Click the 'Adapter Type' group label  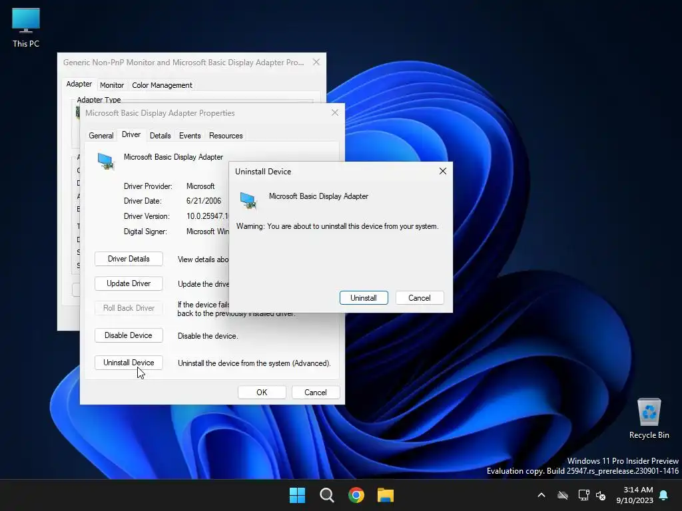[99, 100]
